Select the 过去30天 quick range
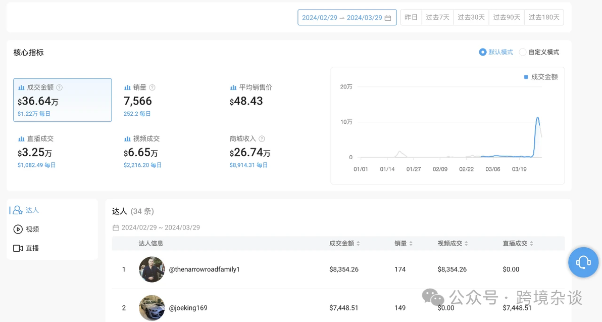Screen dimensions: 602x322 [471, 17]
